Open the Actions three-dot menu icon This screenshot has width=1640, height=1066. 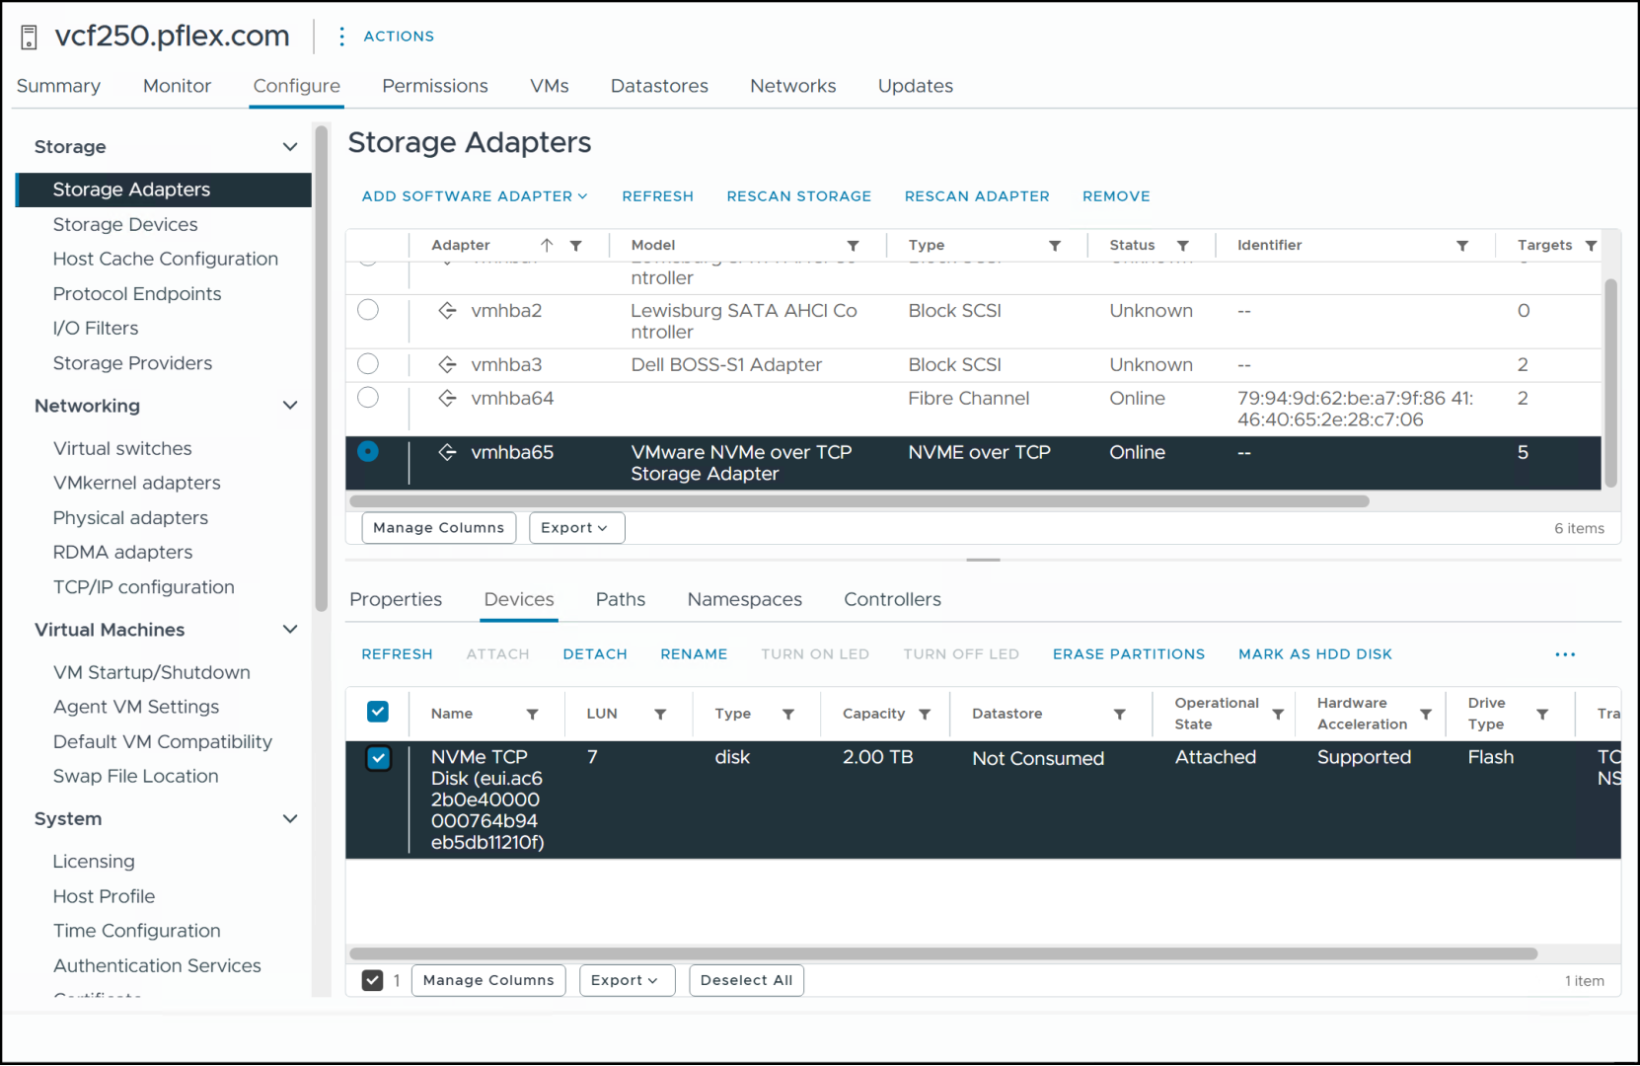341,37
